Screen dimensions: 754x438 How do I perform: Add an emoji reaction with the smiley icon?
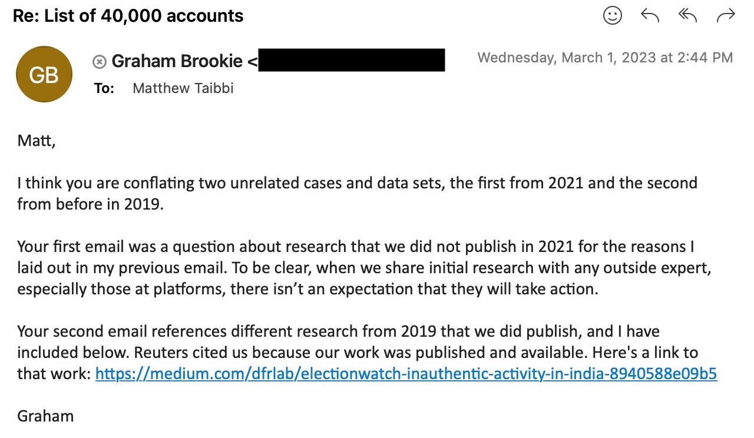[x=613, y=16]
